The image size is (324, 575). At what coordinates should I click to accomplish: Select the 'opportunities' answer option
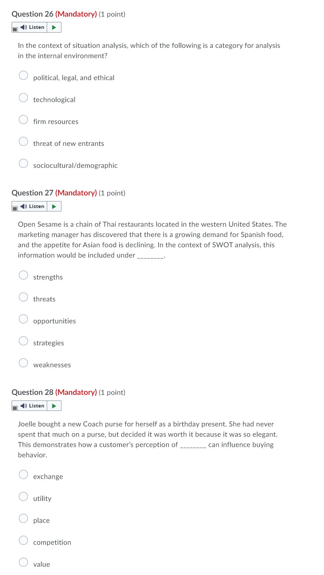24,319
